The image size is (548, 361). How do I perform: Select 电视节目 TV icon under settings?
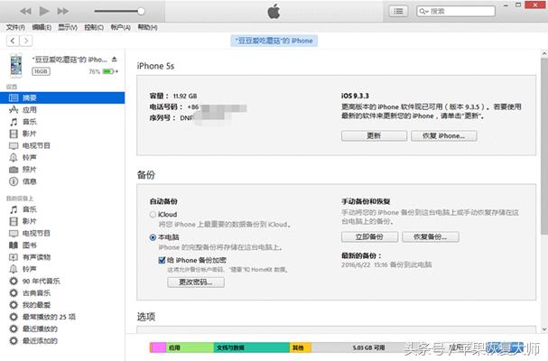coord(14,145)
